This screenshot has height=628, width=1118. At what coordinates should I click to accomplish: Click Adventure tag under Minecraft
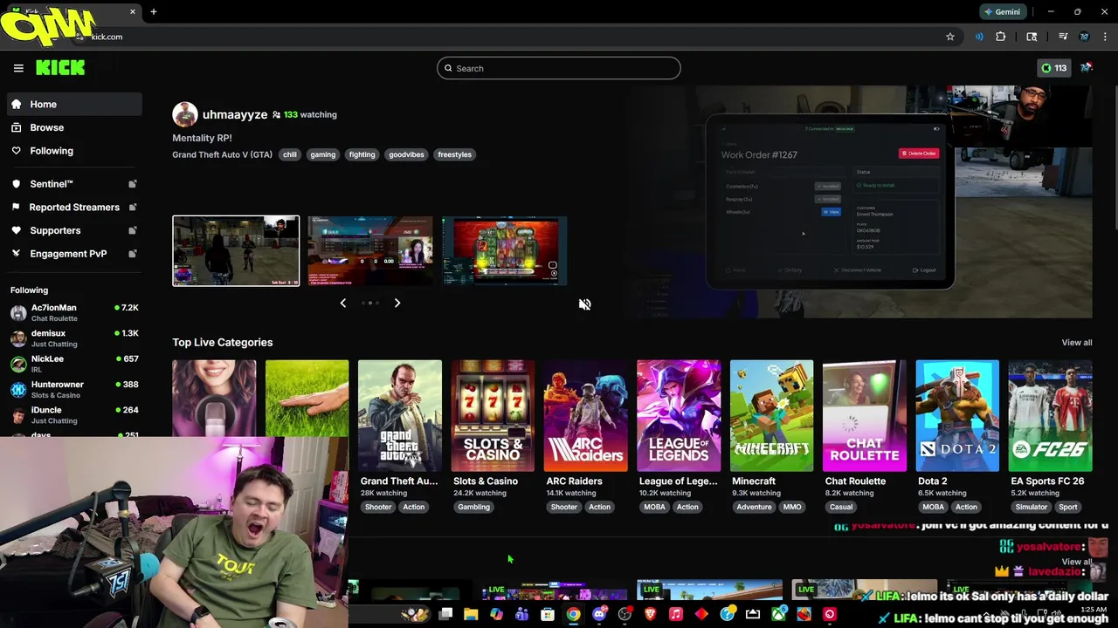(754, 507)
